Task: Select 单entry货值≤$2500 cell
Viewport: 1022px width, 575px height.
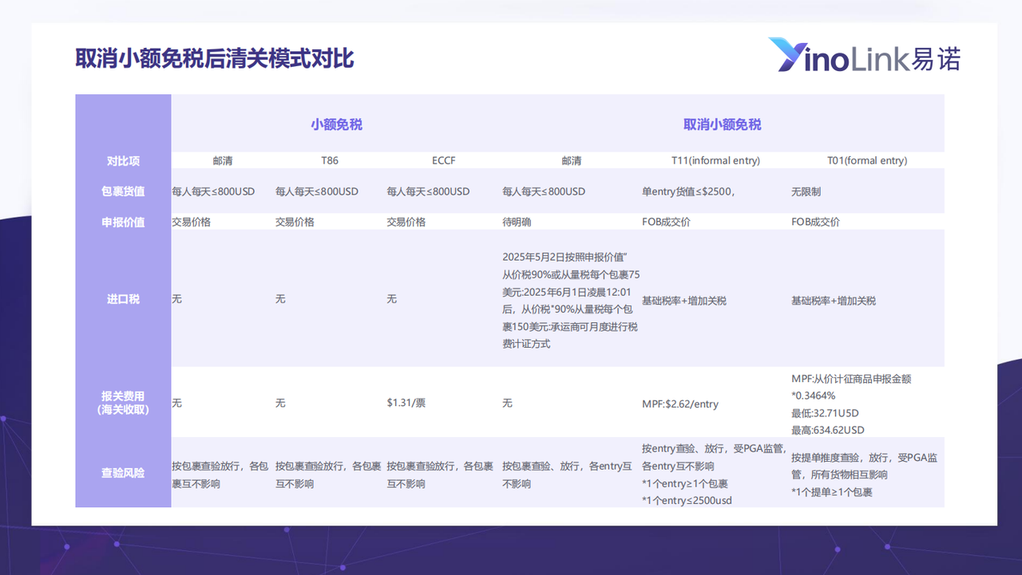Action: pos(687,191)
